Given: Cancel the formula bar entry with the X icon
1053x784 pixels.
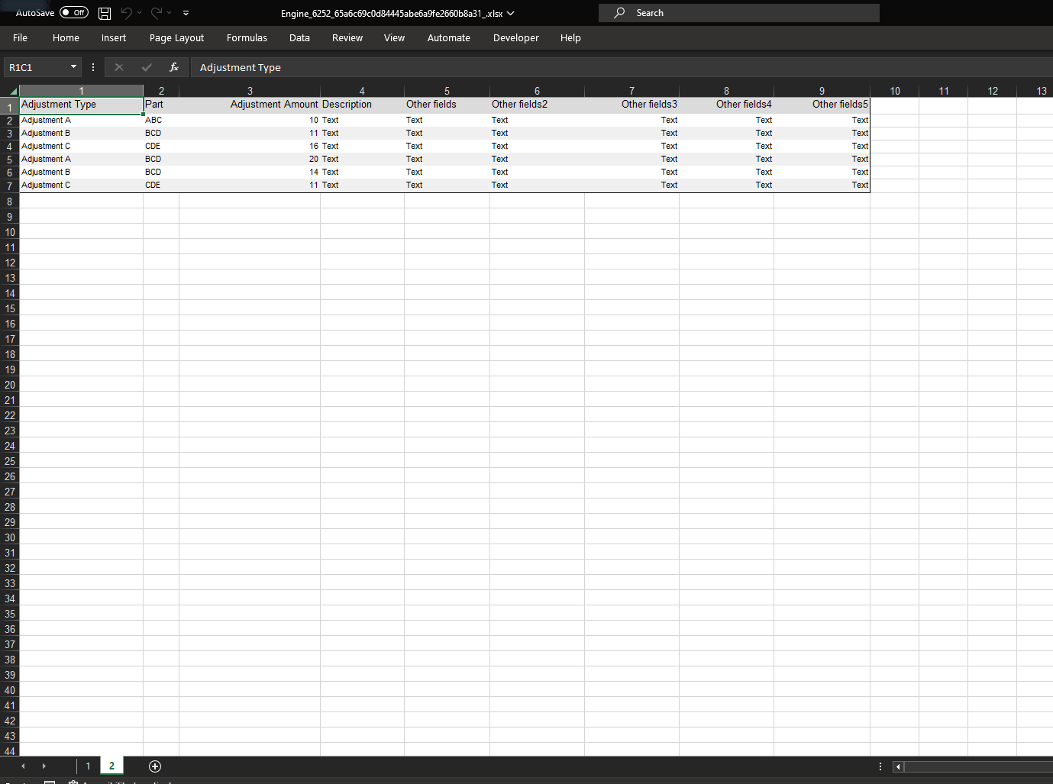Looking at the screenshot, I should tap(119, 67).
